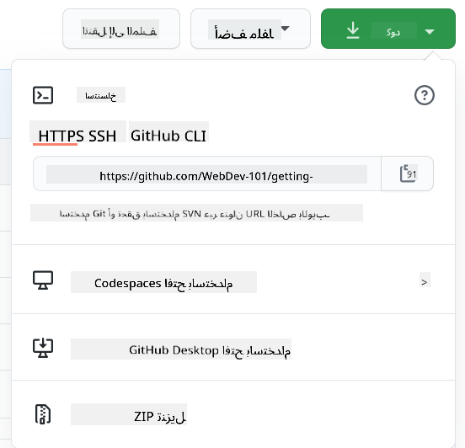Screen dimensions: 465x448
Task: Open with Codespaces option
Action: tap(163, 282)
